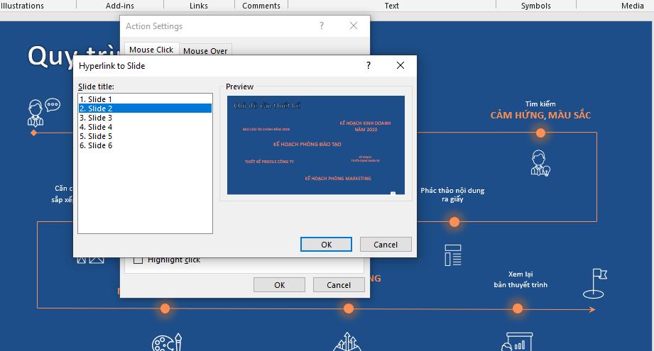Open the Text ribbon group
Viewport: 654px width, 351px height.
[392, 6]
